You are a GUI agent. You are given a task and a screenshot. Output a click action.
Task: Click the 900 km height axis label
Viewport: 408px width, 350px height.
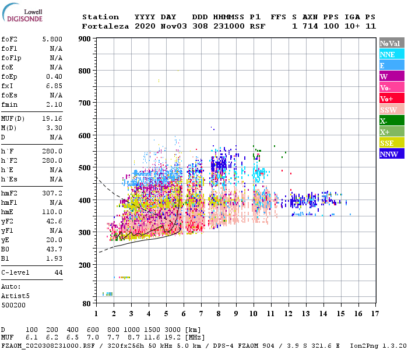[85, 39]
